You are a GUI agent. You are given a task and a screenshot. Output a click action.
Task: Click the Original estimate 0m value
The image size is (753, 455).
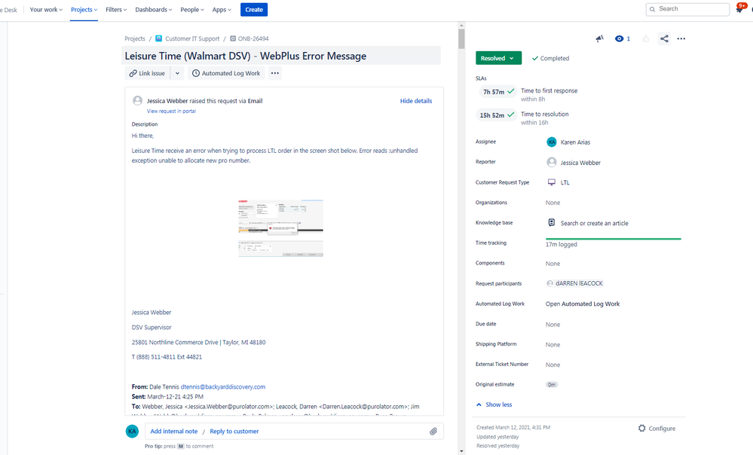coord(552,384)
